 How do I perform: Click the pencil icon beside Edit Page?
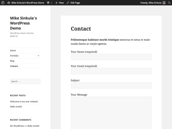click(x=68, y=3)
